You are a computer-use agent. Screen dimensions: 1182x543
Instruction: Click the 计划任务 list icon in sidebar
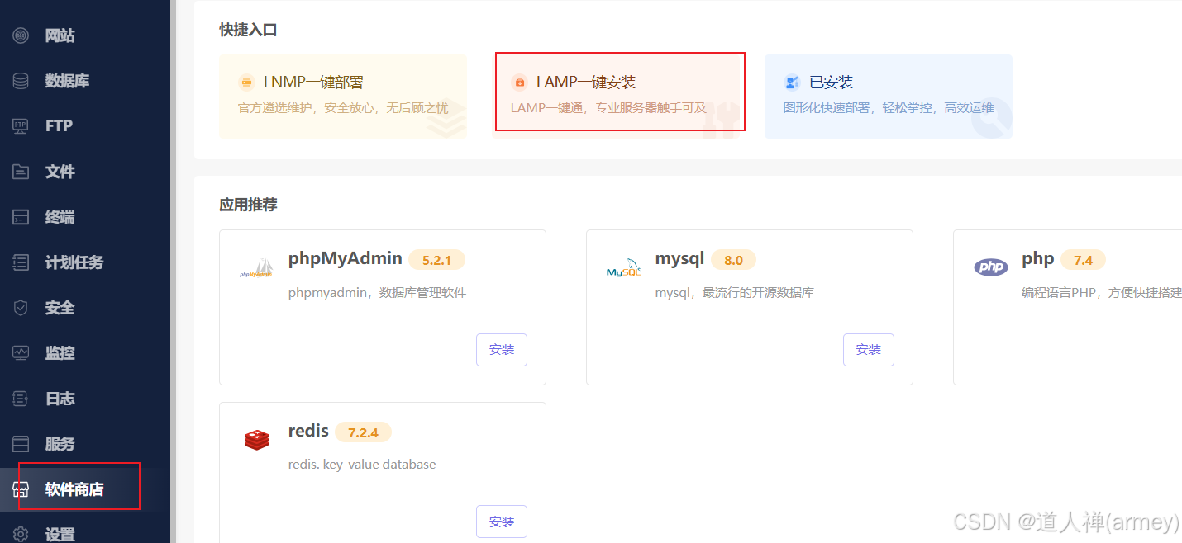coord(21,262)
